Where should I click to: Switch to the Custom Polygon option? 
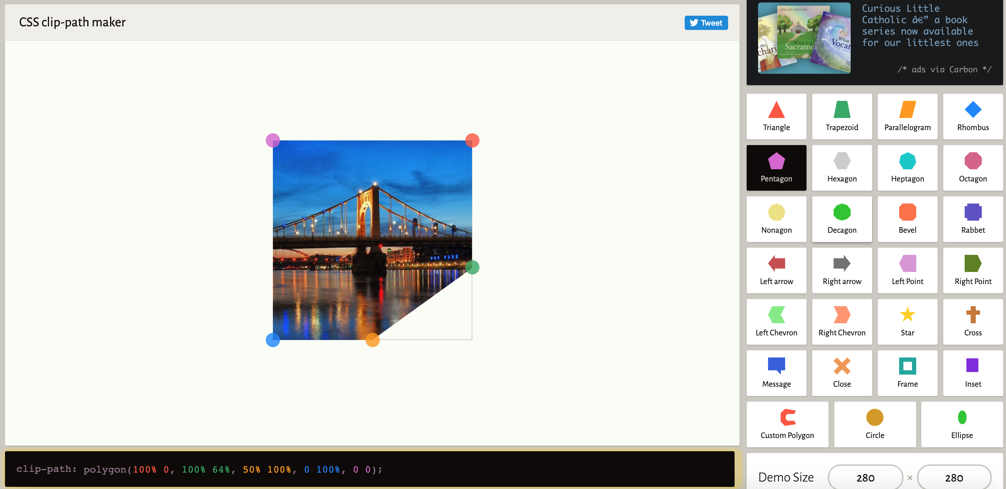click(x=787, y=424)
